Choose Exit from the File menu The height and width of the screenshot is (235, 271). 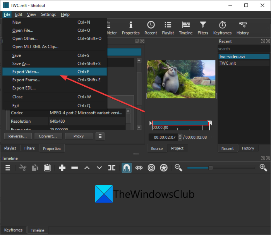pyautogui.click(x=55, y=106)
